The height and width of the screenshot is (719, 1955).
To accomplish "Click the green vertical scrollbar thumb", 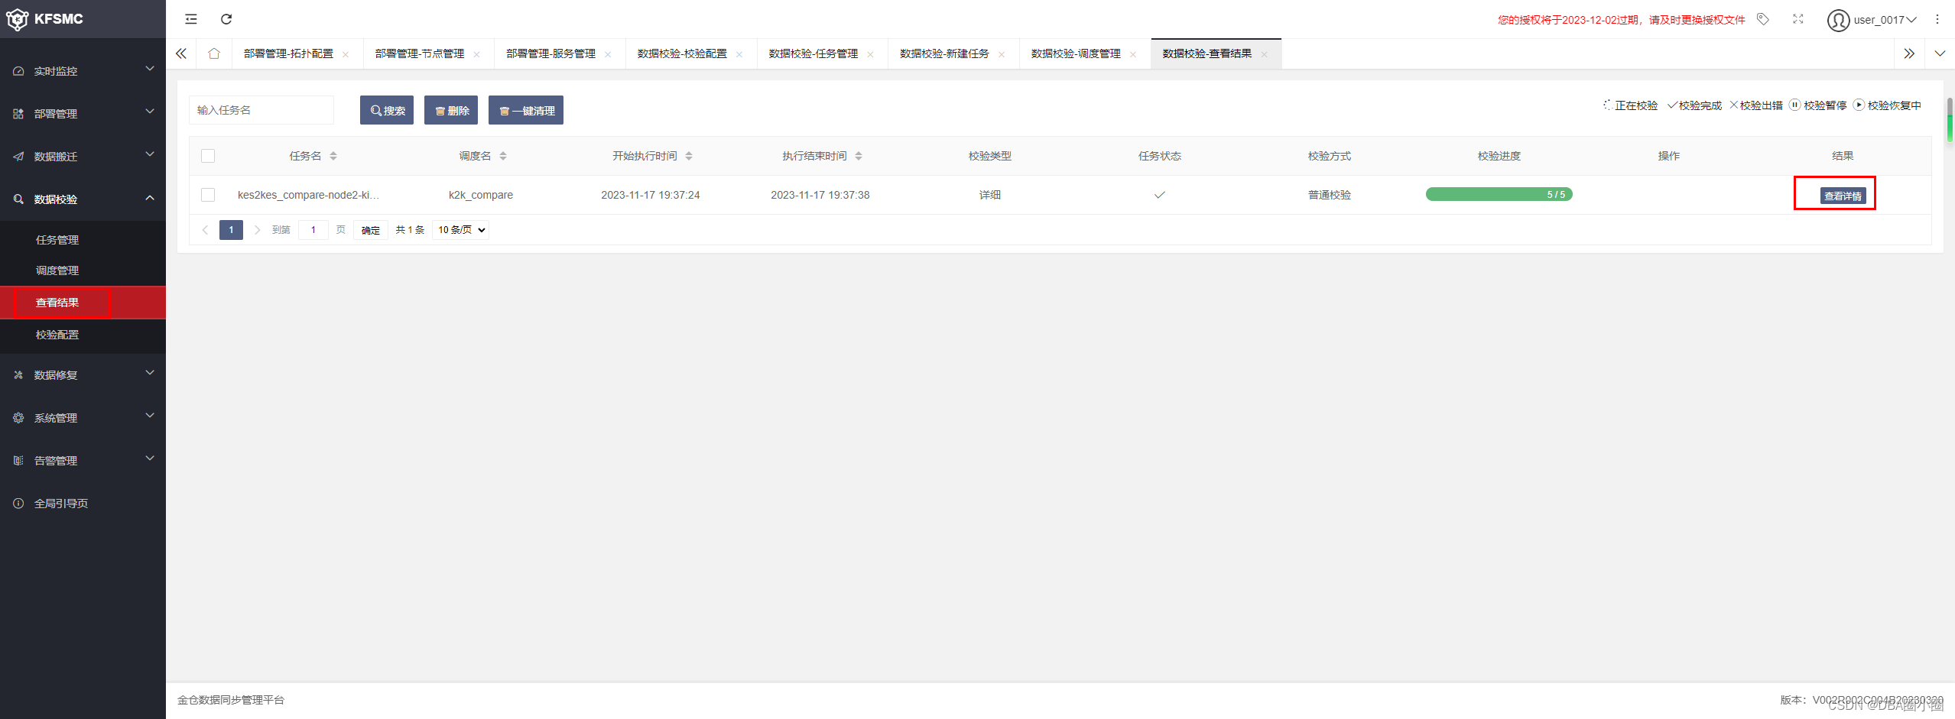I will click(x=1950, y=127).
